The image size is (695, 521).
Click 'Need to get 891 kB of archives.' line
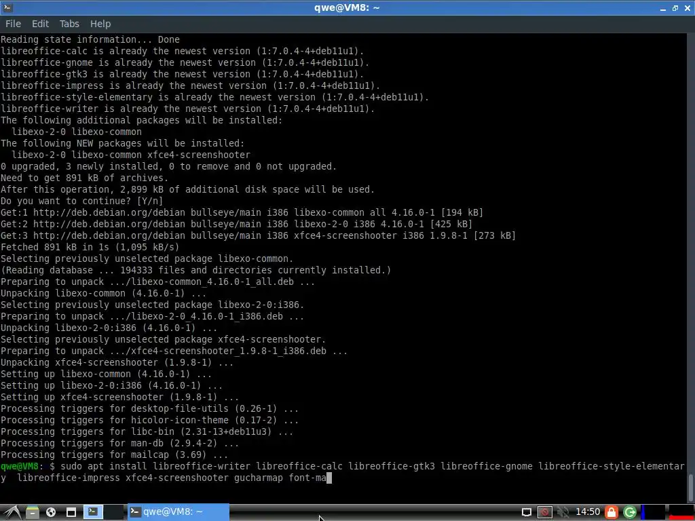pyautogui.click(x=84, y=178)
